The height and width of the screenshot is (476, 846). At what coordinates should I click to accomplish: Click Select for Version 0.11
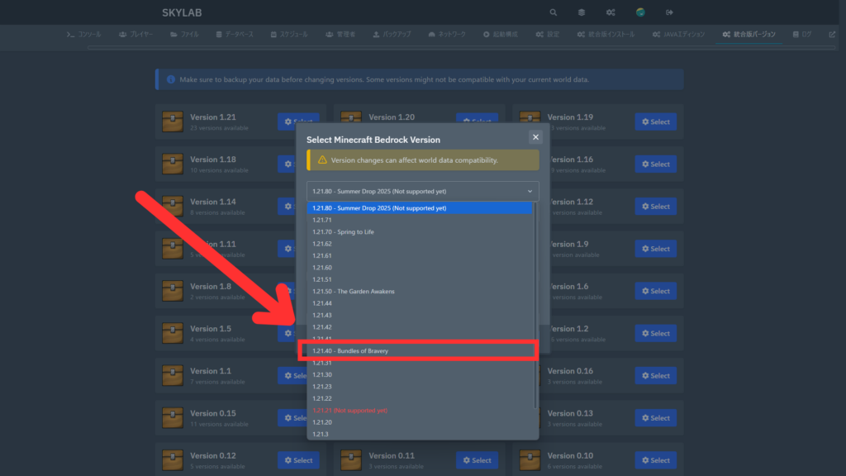[x=477, y=460]
